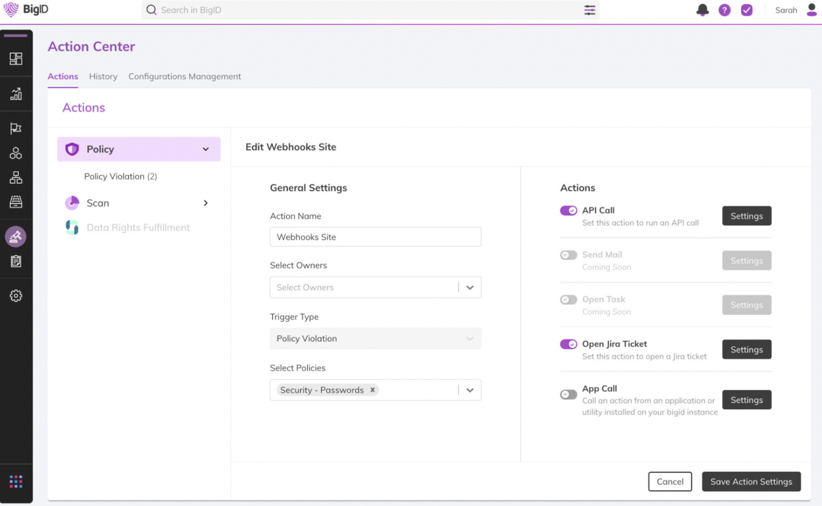
Task: Click the Action Name input field
Action: pyautogui.click(x=375, y=237)
